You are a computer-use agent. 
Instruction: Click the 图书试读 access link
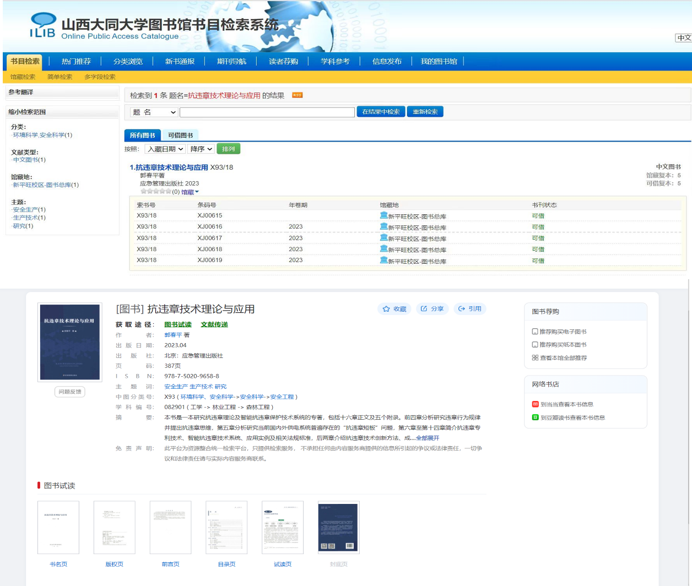click(x=178, y=325)
